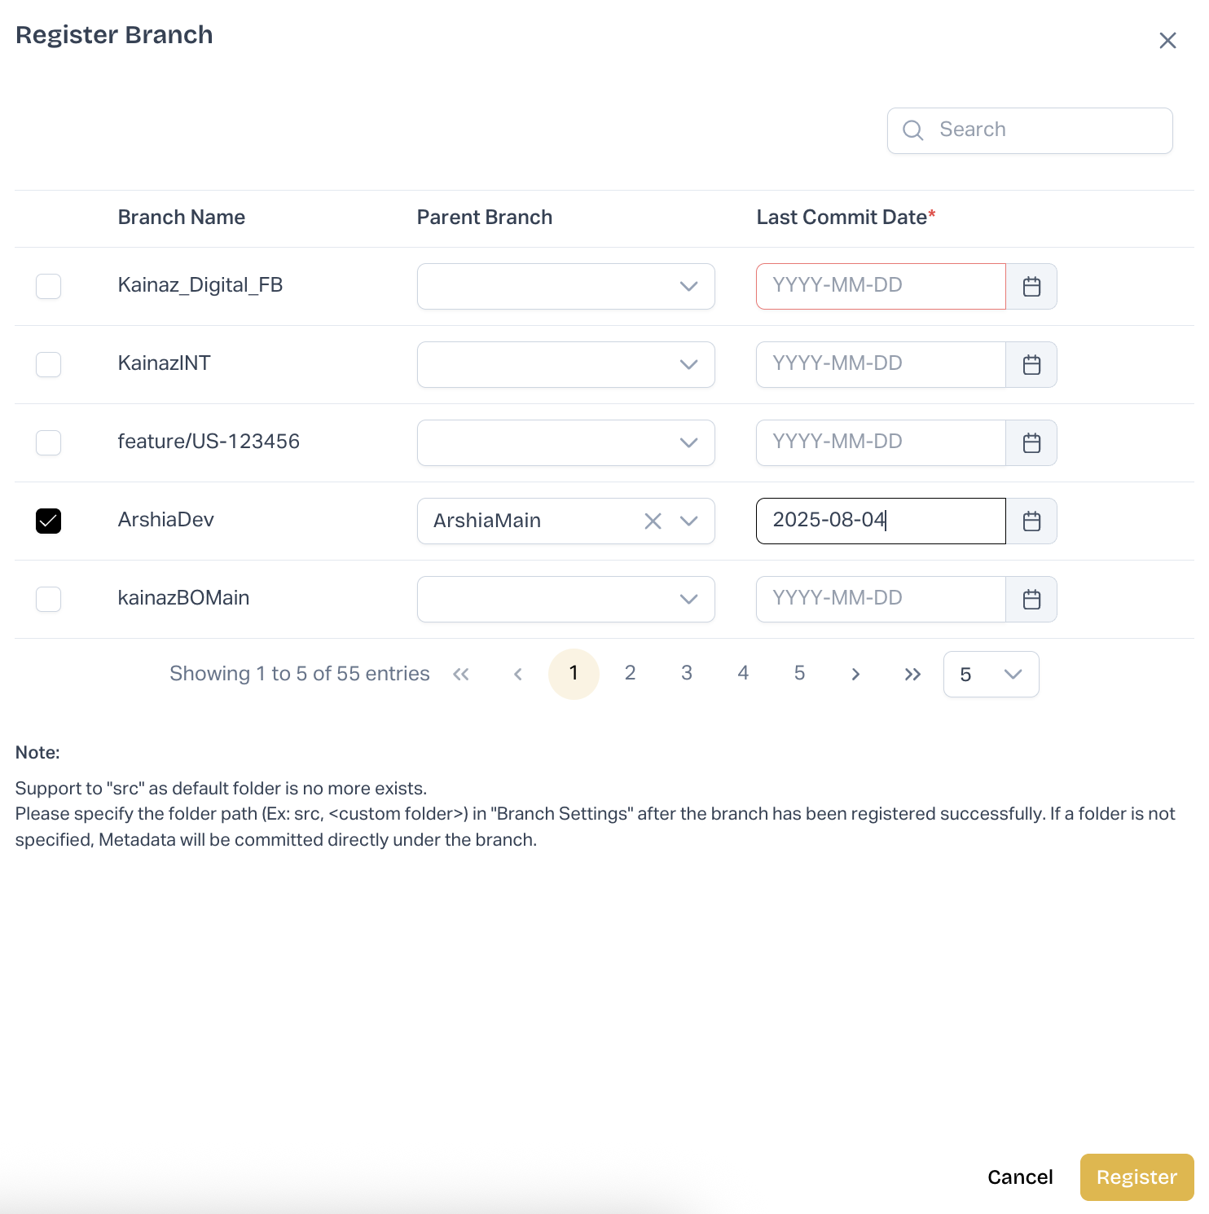Switch to page 2 of entries

point(630,673)
